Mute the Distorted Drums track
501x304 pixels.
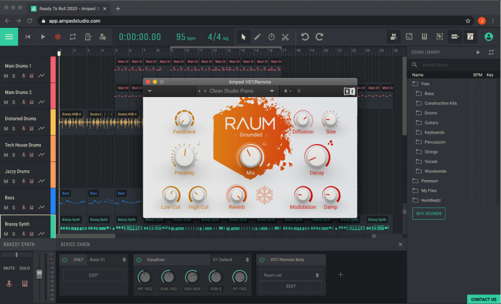click(x=6, y=128)
